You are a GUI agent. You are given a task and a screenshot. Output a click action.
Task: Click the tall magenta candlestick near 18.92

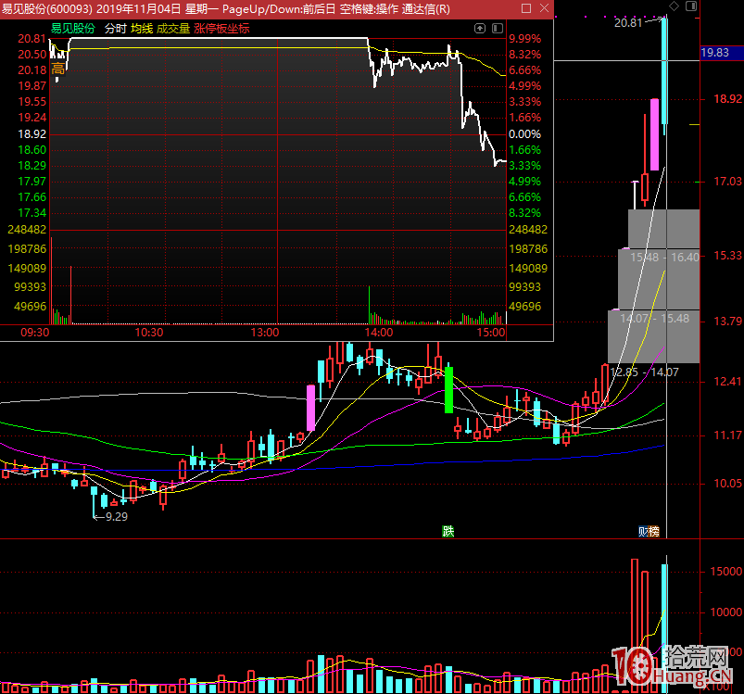654,134
